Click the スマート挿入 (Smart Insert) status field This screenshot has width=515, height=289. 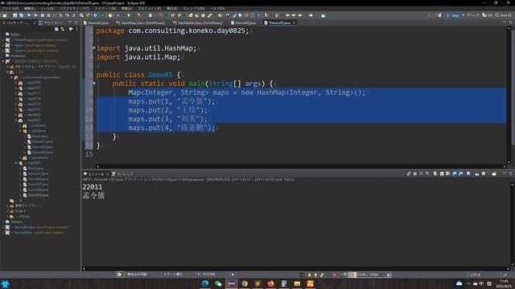point(173,275)
